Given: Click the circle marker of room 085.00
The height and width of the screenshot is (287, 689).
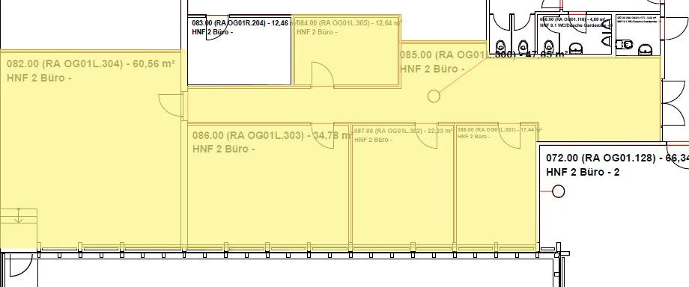Looking at the screenshot, I should [x=434, y=96].
